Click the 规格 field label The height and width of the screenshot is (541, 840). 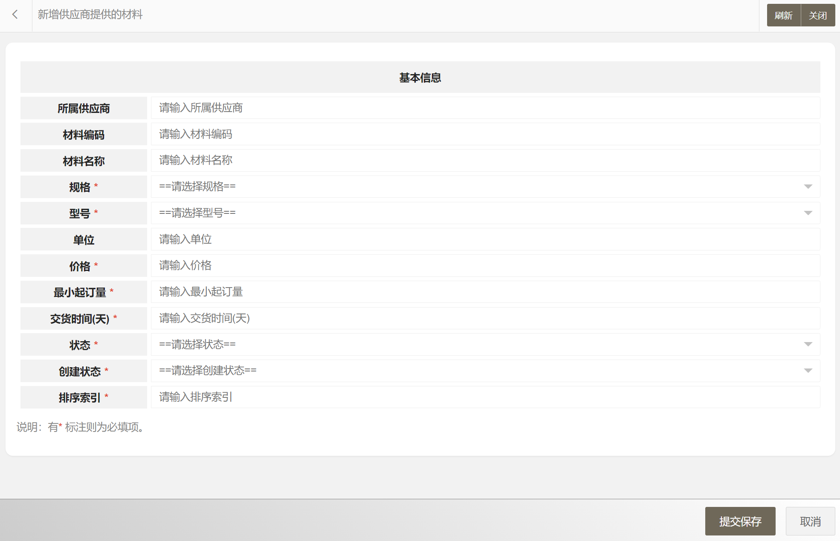pos(80,187)
